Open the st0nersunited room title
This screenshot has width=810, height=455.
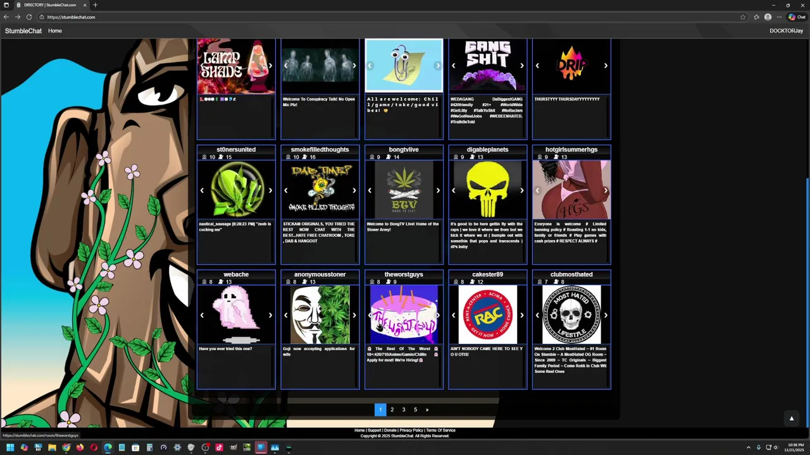point(236,150)
